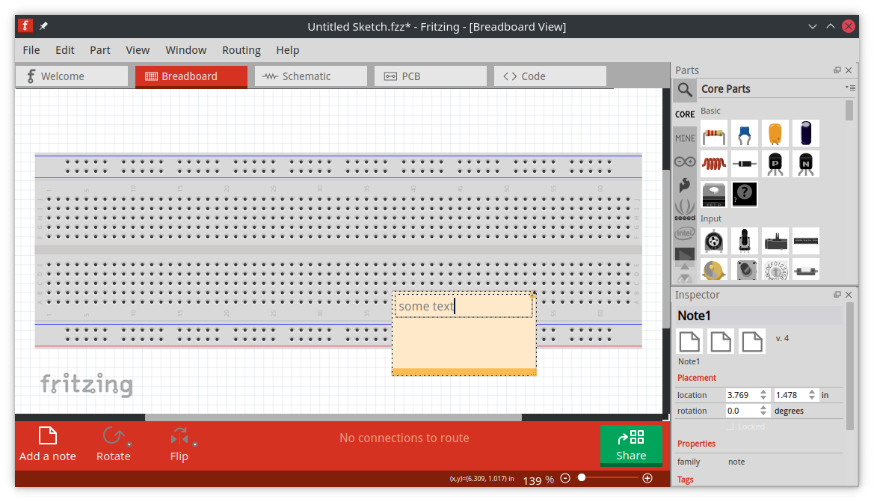This screenshot has height=502, width=874.
Task: Pick the mystery part question mark
Action: pos(744,194)
